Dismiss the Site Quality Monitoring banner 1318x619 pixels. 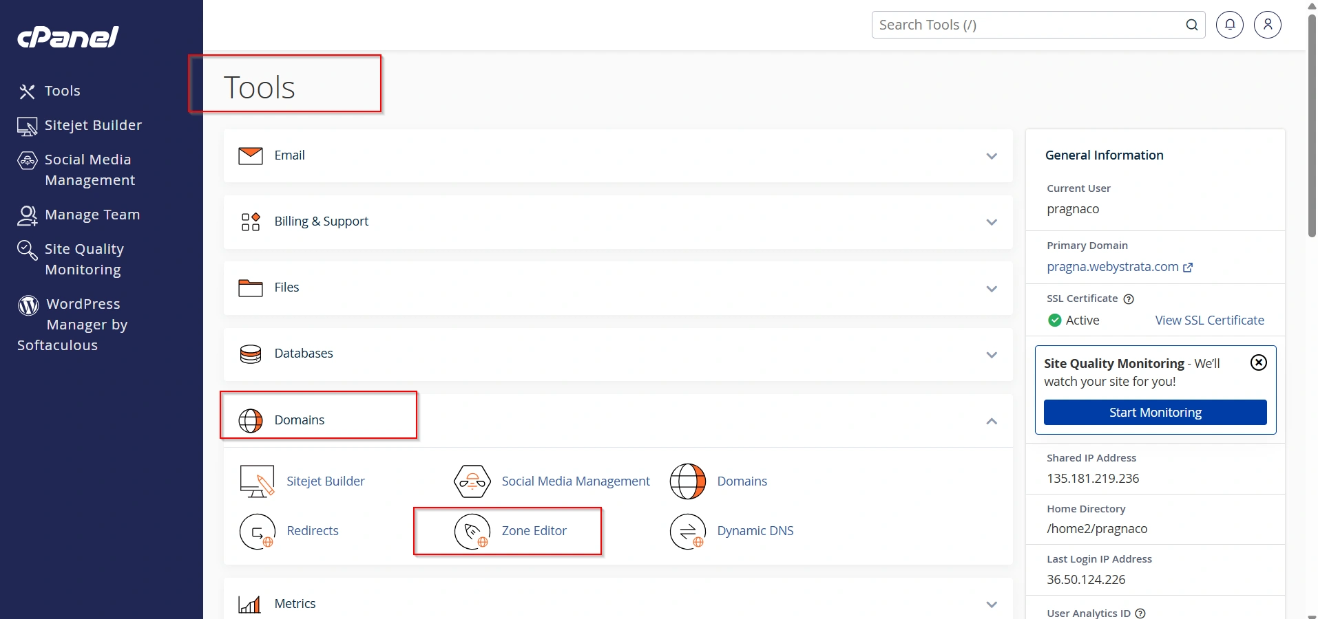tap(1259, 362)
